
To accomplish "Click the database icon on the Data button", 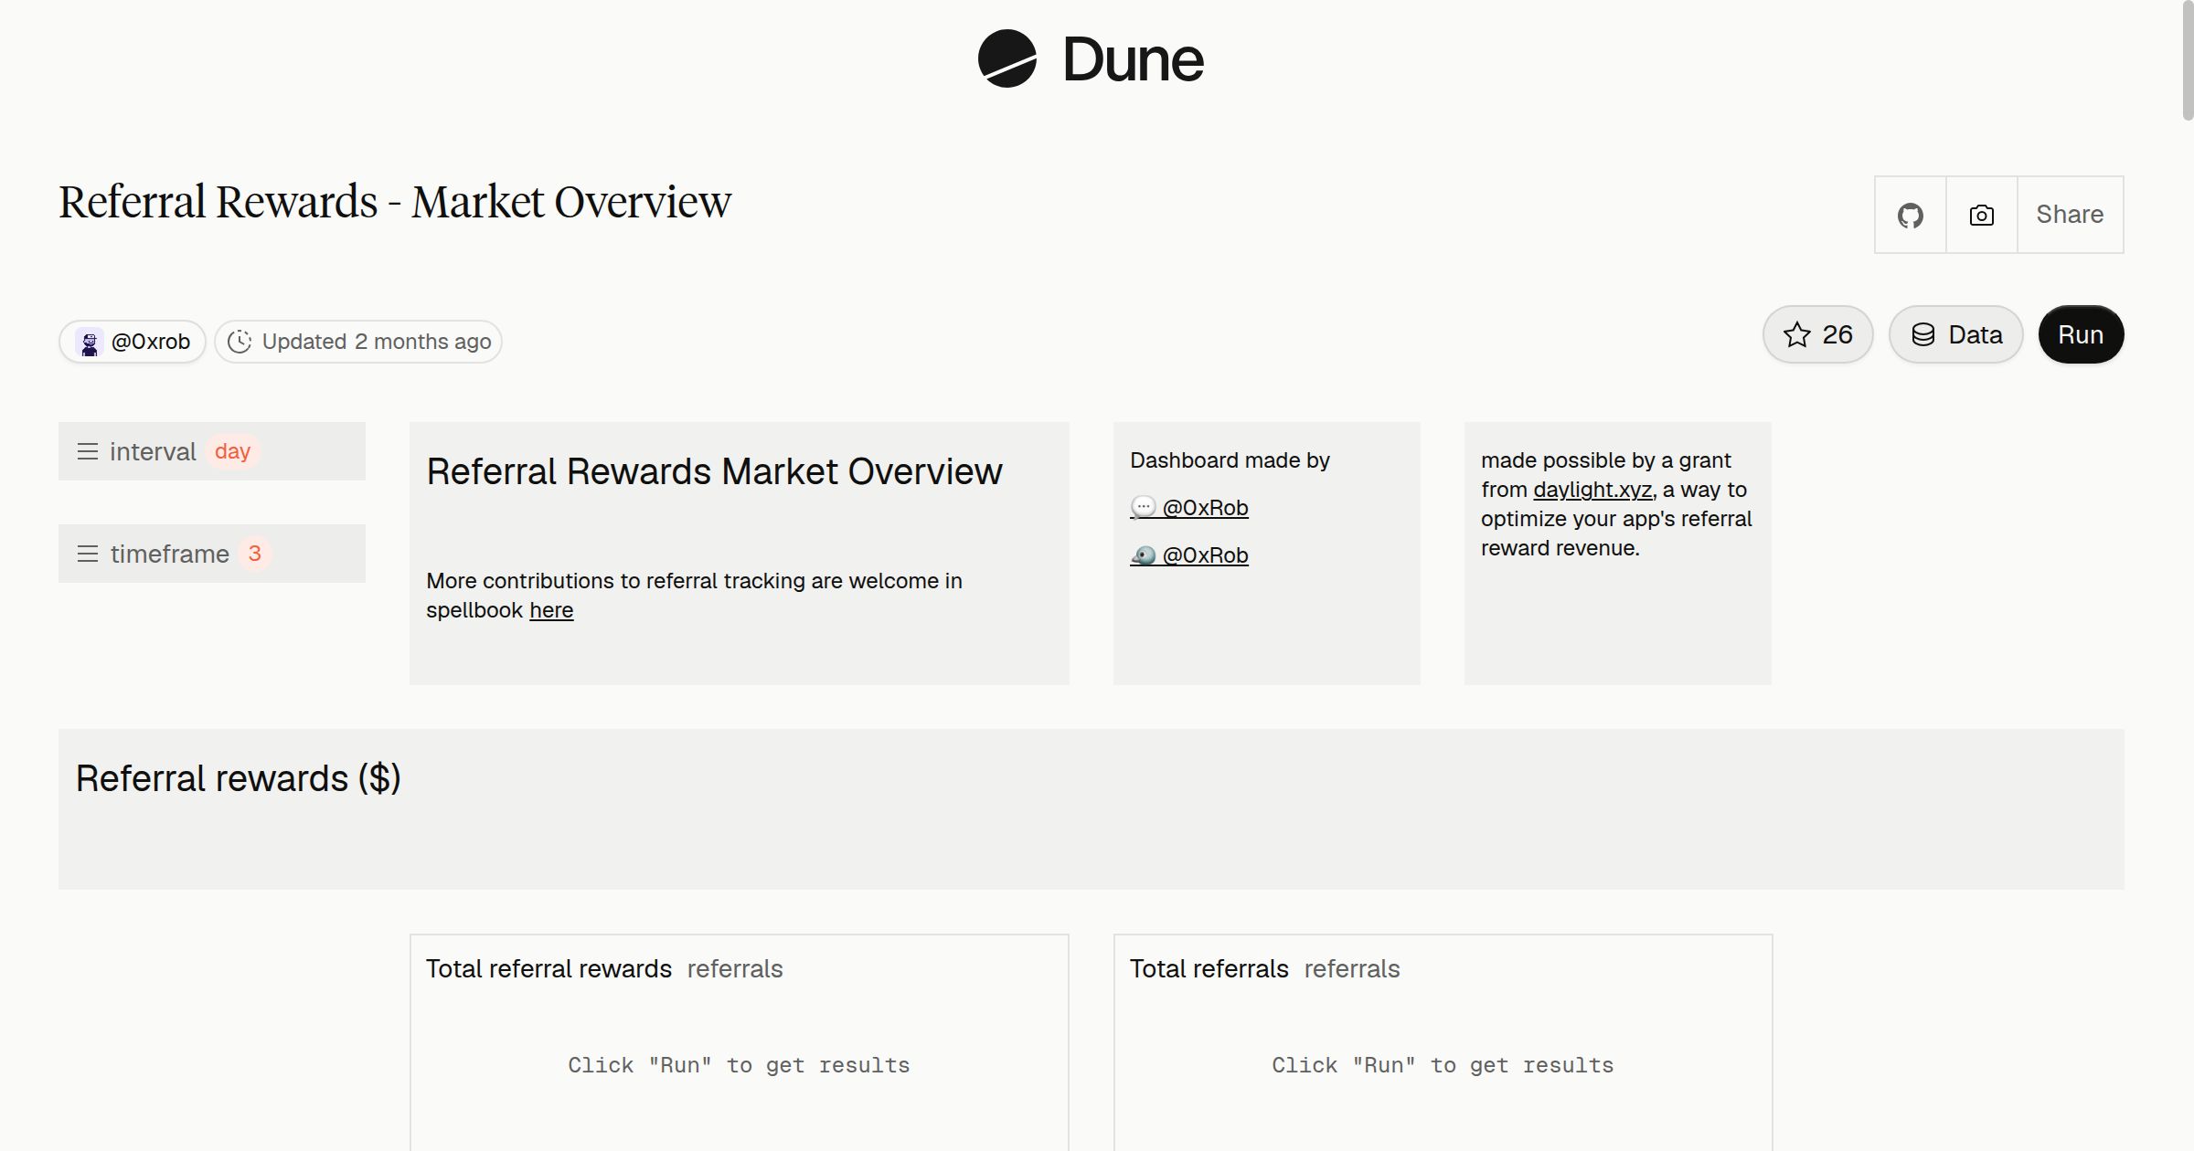I will coord(1923,334).
